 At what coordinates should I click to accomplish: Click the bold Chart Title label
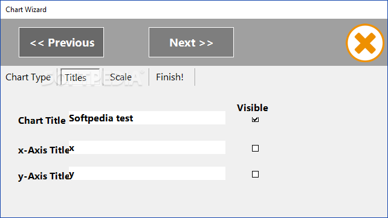42,121
